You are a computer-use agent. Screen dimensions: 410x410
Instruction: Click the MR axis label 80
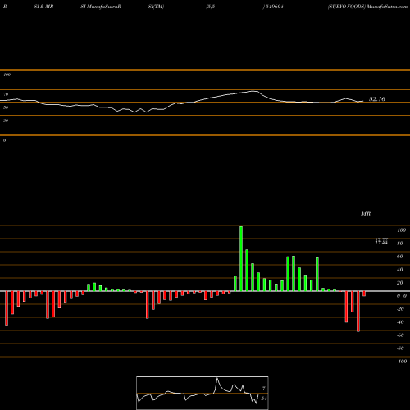[400, 244]
